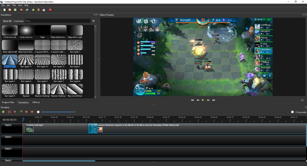Viewport: 307px width, 166px height.
Task: Select the Barr ripple 13 transition thumbnail
Action: pos(59,60)
